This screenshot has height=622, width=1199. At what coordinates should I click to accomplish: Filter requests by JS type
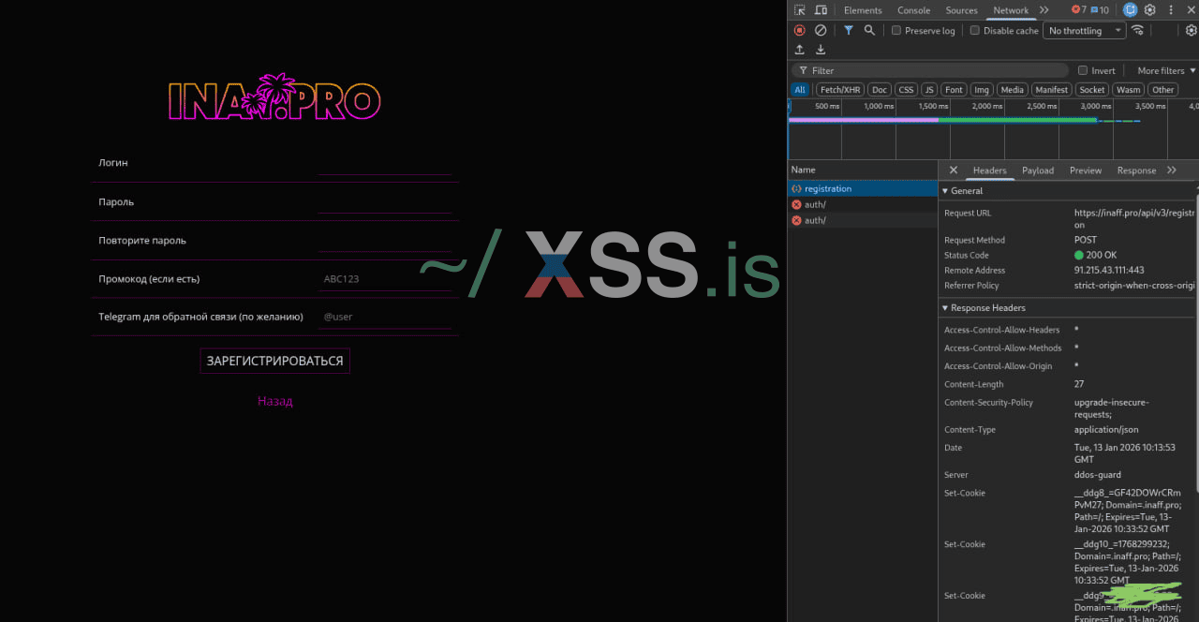929,90
